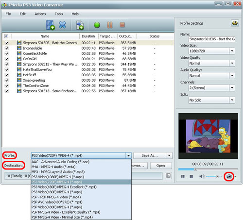Stop conversion with the square stop icon

pyautogui.click(x=122, y=25)
